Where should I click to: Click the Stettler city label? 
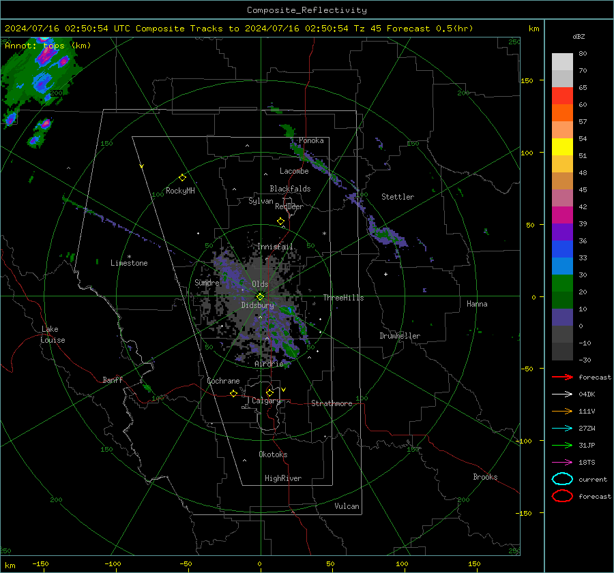click(x=398, y=197)
